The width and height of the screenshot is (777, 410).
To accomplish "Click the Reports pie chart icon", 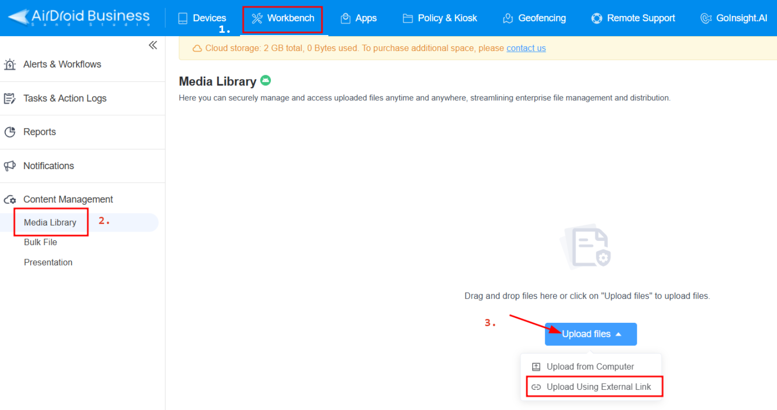I will pyautogui.click(x=10, y=132).
